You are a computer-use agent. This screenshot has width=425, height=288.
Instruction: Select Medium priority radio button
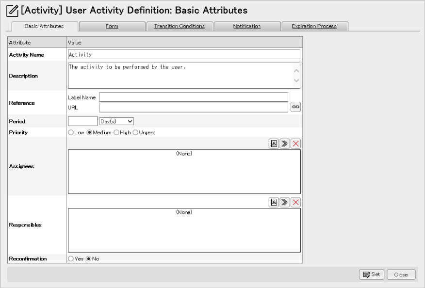[x=89, y=132]
